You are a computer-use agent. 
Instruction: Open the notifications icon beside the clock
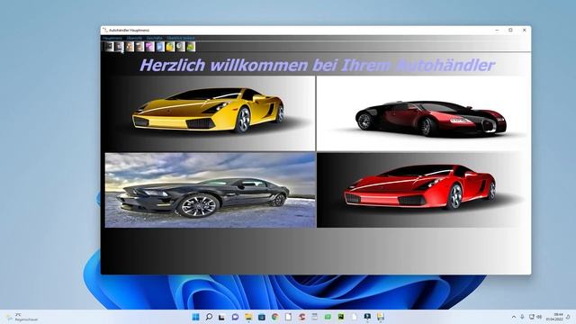click(568, 317)
